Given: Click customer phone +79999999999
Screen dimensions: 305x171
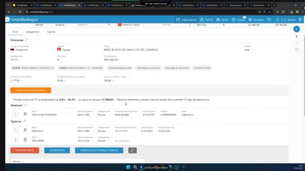Looking at the screenshot, I should (x=168, y=115).
